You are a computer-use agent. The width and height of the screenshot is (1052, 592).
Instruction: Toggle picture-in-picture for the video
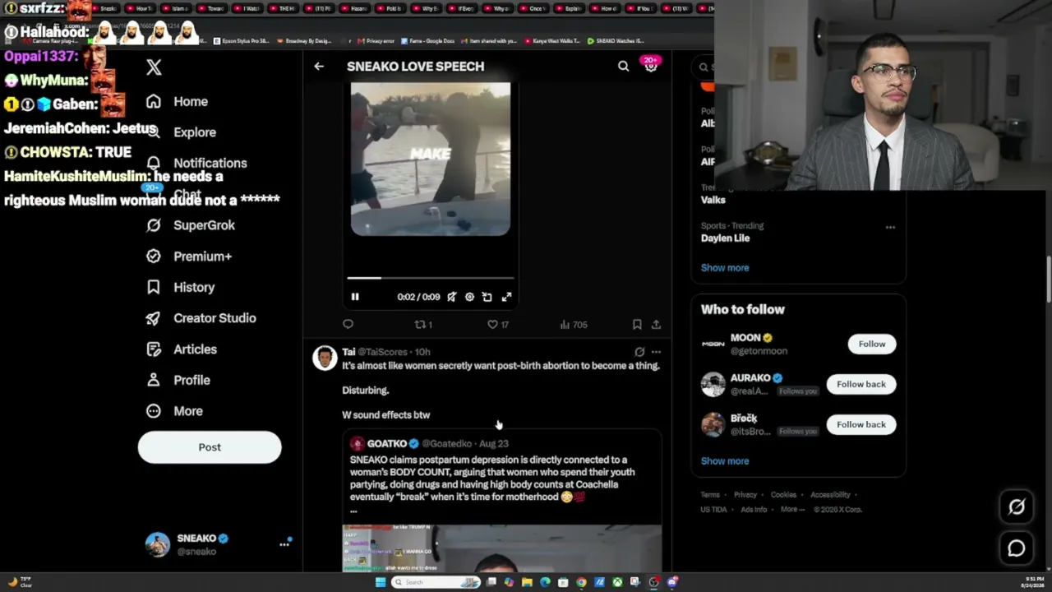[487, 297]
